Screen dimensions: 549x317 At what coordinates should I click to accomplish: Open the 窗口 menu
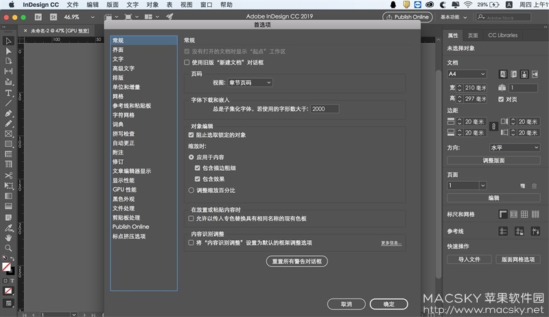pyautogui.click(x=207, y=5)
